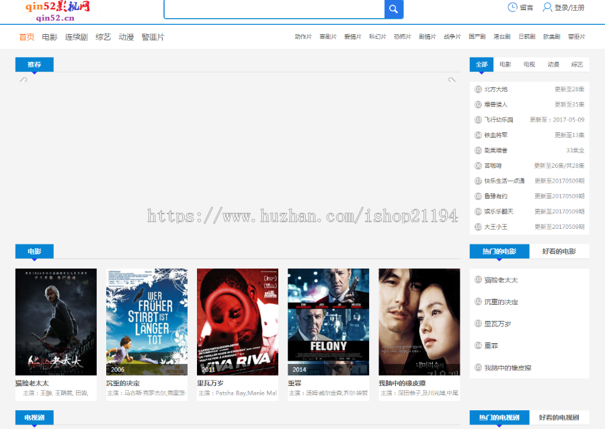
Task: Open the 留言 message link
Action: 526,7
